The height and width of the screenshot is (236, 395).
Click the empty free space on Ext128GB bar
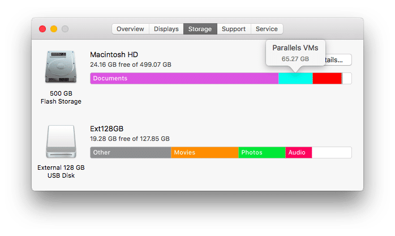coord(331,153)
